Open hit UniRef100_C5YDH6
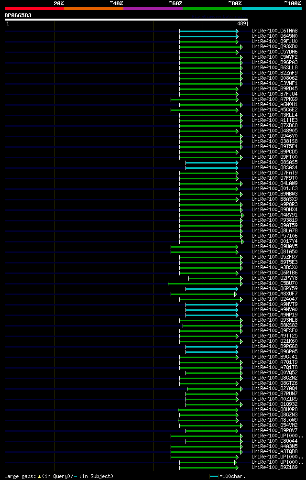Screen dimensions: 306x480 [x=274, y=52]
